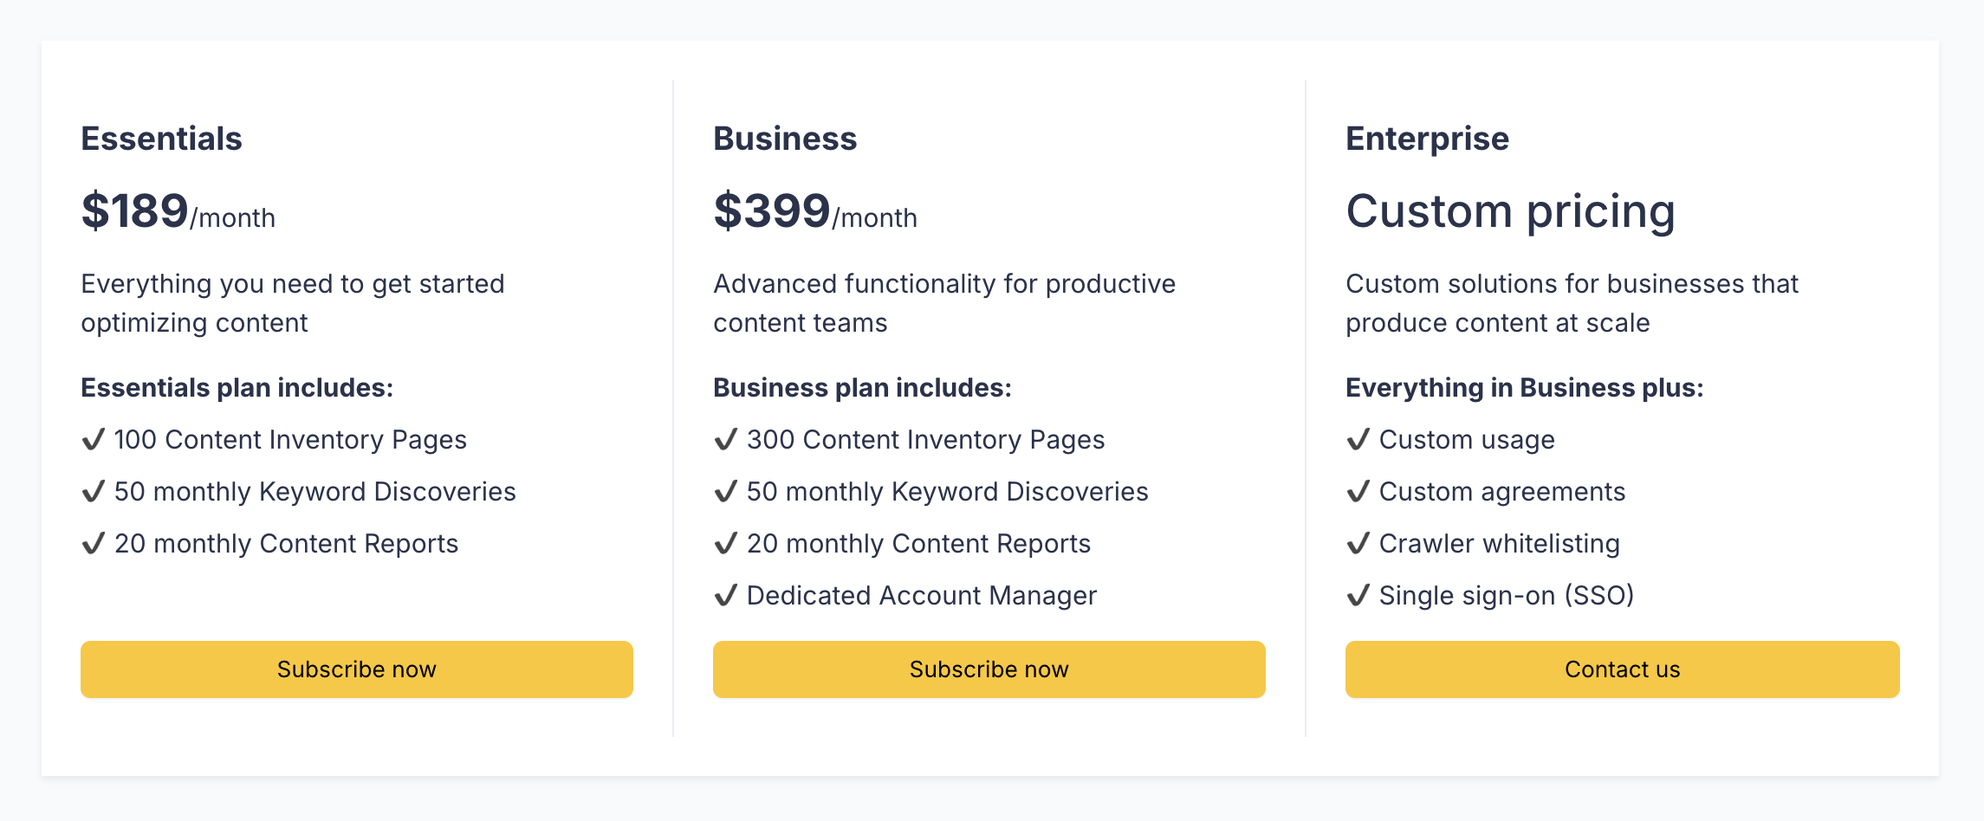Click the checkmark beside 300 Content Inventory Pages
1984x821 pixels.
[726, 440]
